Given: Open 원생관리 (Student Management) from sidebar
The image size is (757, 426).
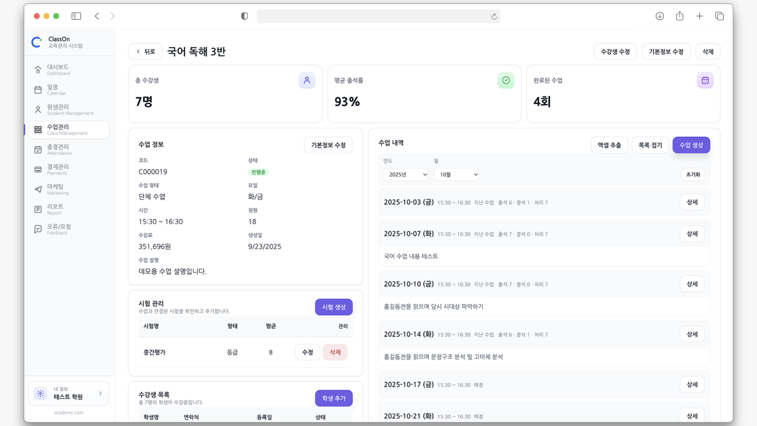Looking at the screenshot, I should [x=38, y=110].
